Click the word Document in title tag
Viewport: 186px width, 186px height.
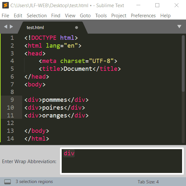(x=78, y=69)
